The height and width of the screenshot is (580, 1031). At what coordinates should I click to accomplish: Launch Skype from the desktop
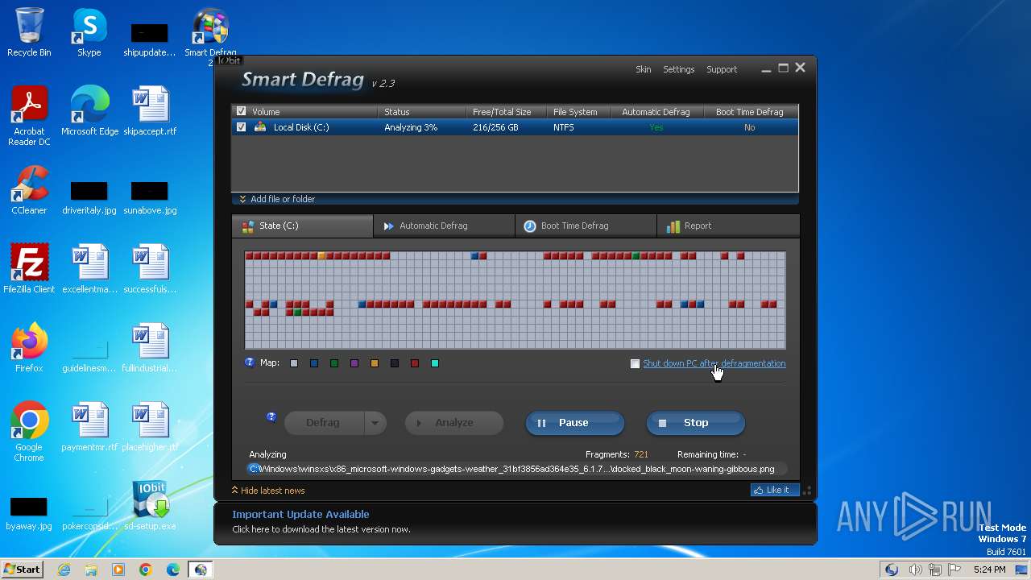(x=89, y=32)
